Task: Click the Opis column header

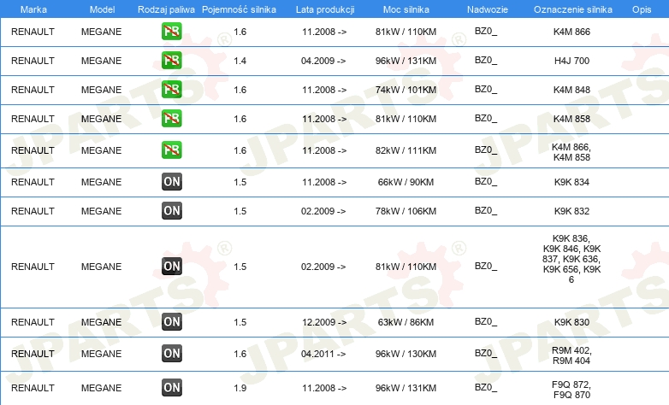Action: 642,9
